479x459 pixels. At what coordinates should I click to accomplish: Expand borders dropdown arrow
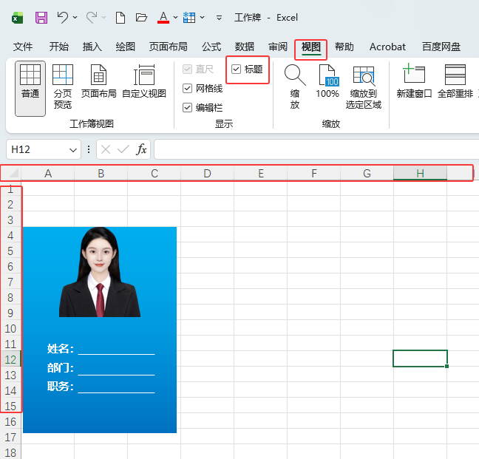(203, 18)
